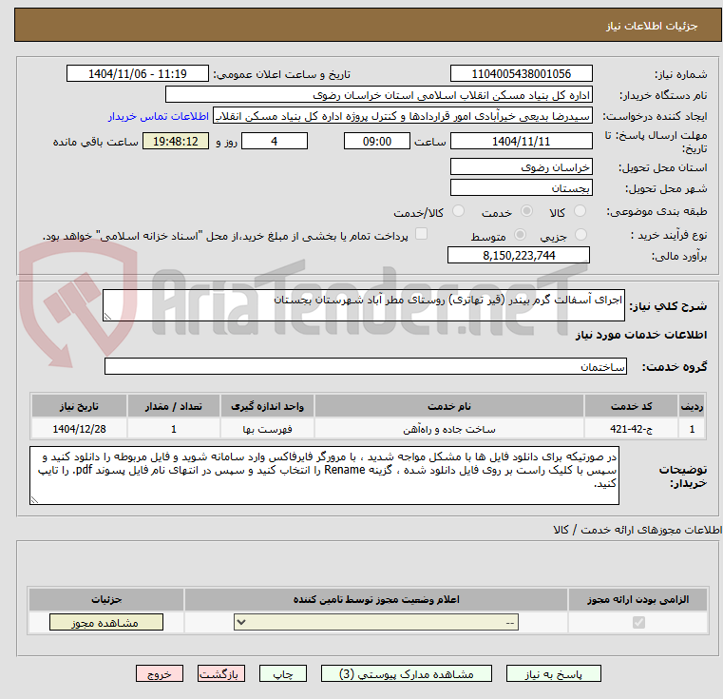Select the کالا/خدمت radio button
Viewport: 723px width, 699px height.
[458, 211]
